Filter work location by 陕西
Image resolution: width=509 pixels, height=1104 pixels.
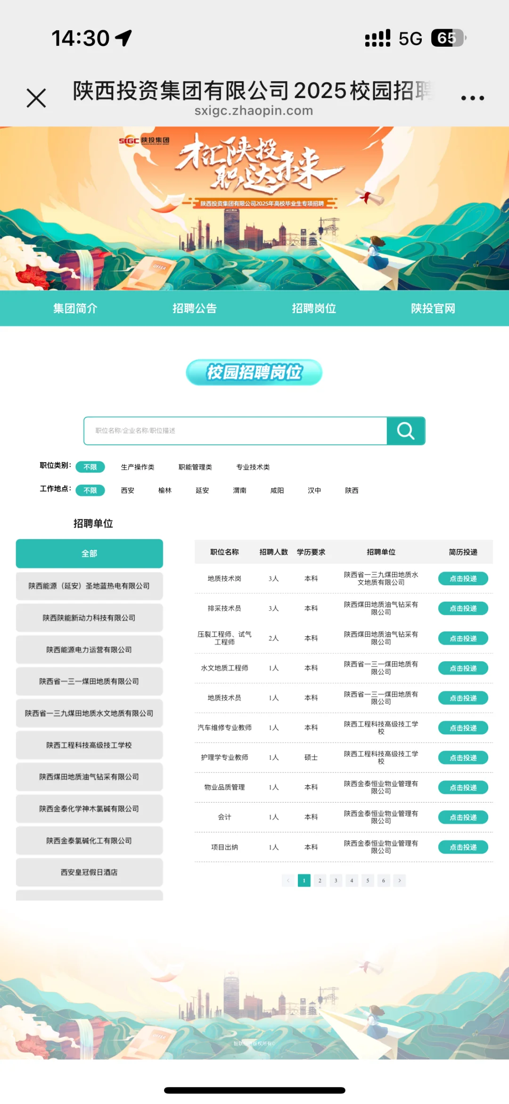(352, 490)
